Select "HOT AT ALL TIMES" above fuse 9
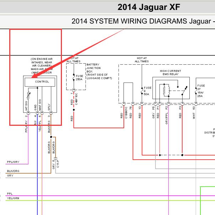Viewport: 215px width, 215px height. 142,60
